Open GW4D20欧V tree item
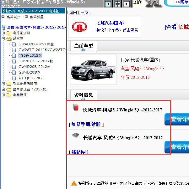 29,72
